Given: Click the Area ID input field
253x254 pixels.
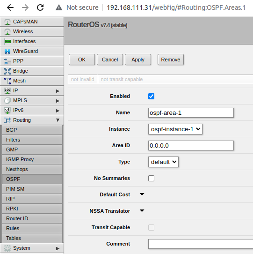Looking at the screenshot, I should coord(191,145).
